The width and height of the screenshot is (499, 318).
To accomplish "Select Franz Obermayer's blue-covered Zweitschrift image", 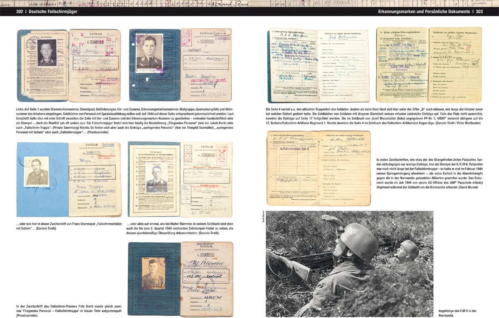I will click(x=69, y=180).
